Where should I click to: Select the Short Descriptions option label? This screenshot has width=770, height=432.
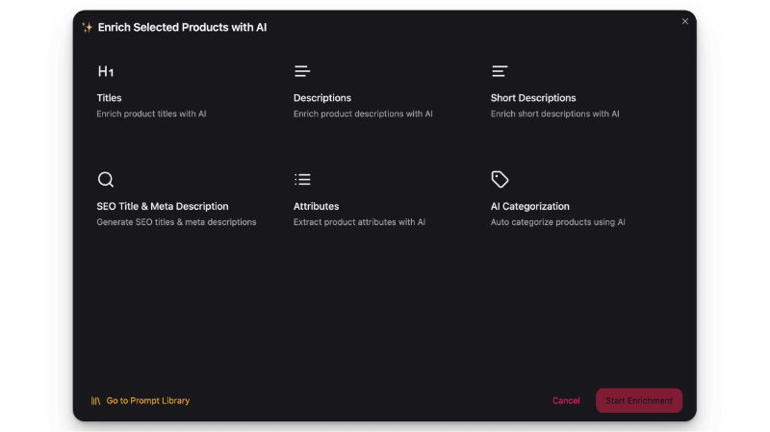(532, 98)
